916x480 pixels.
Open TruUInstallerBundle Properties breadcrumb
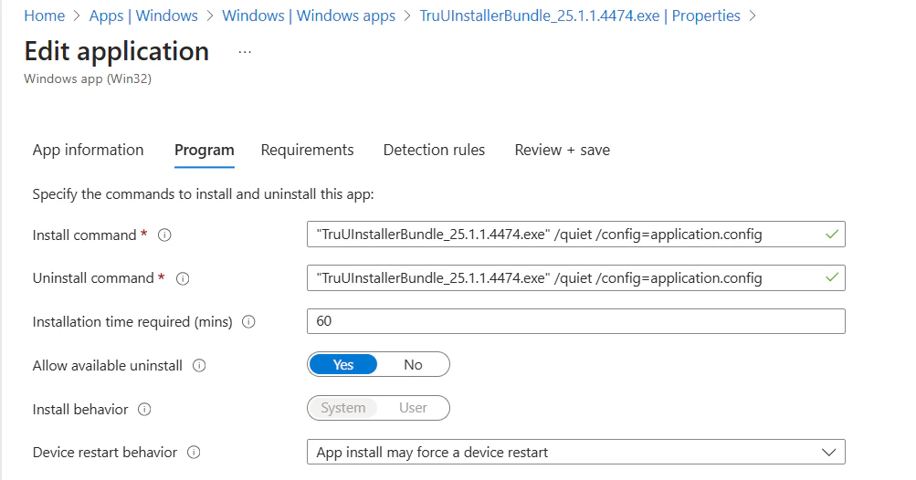point(580,16)
